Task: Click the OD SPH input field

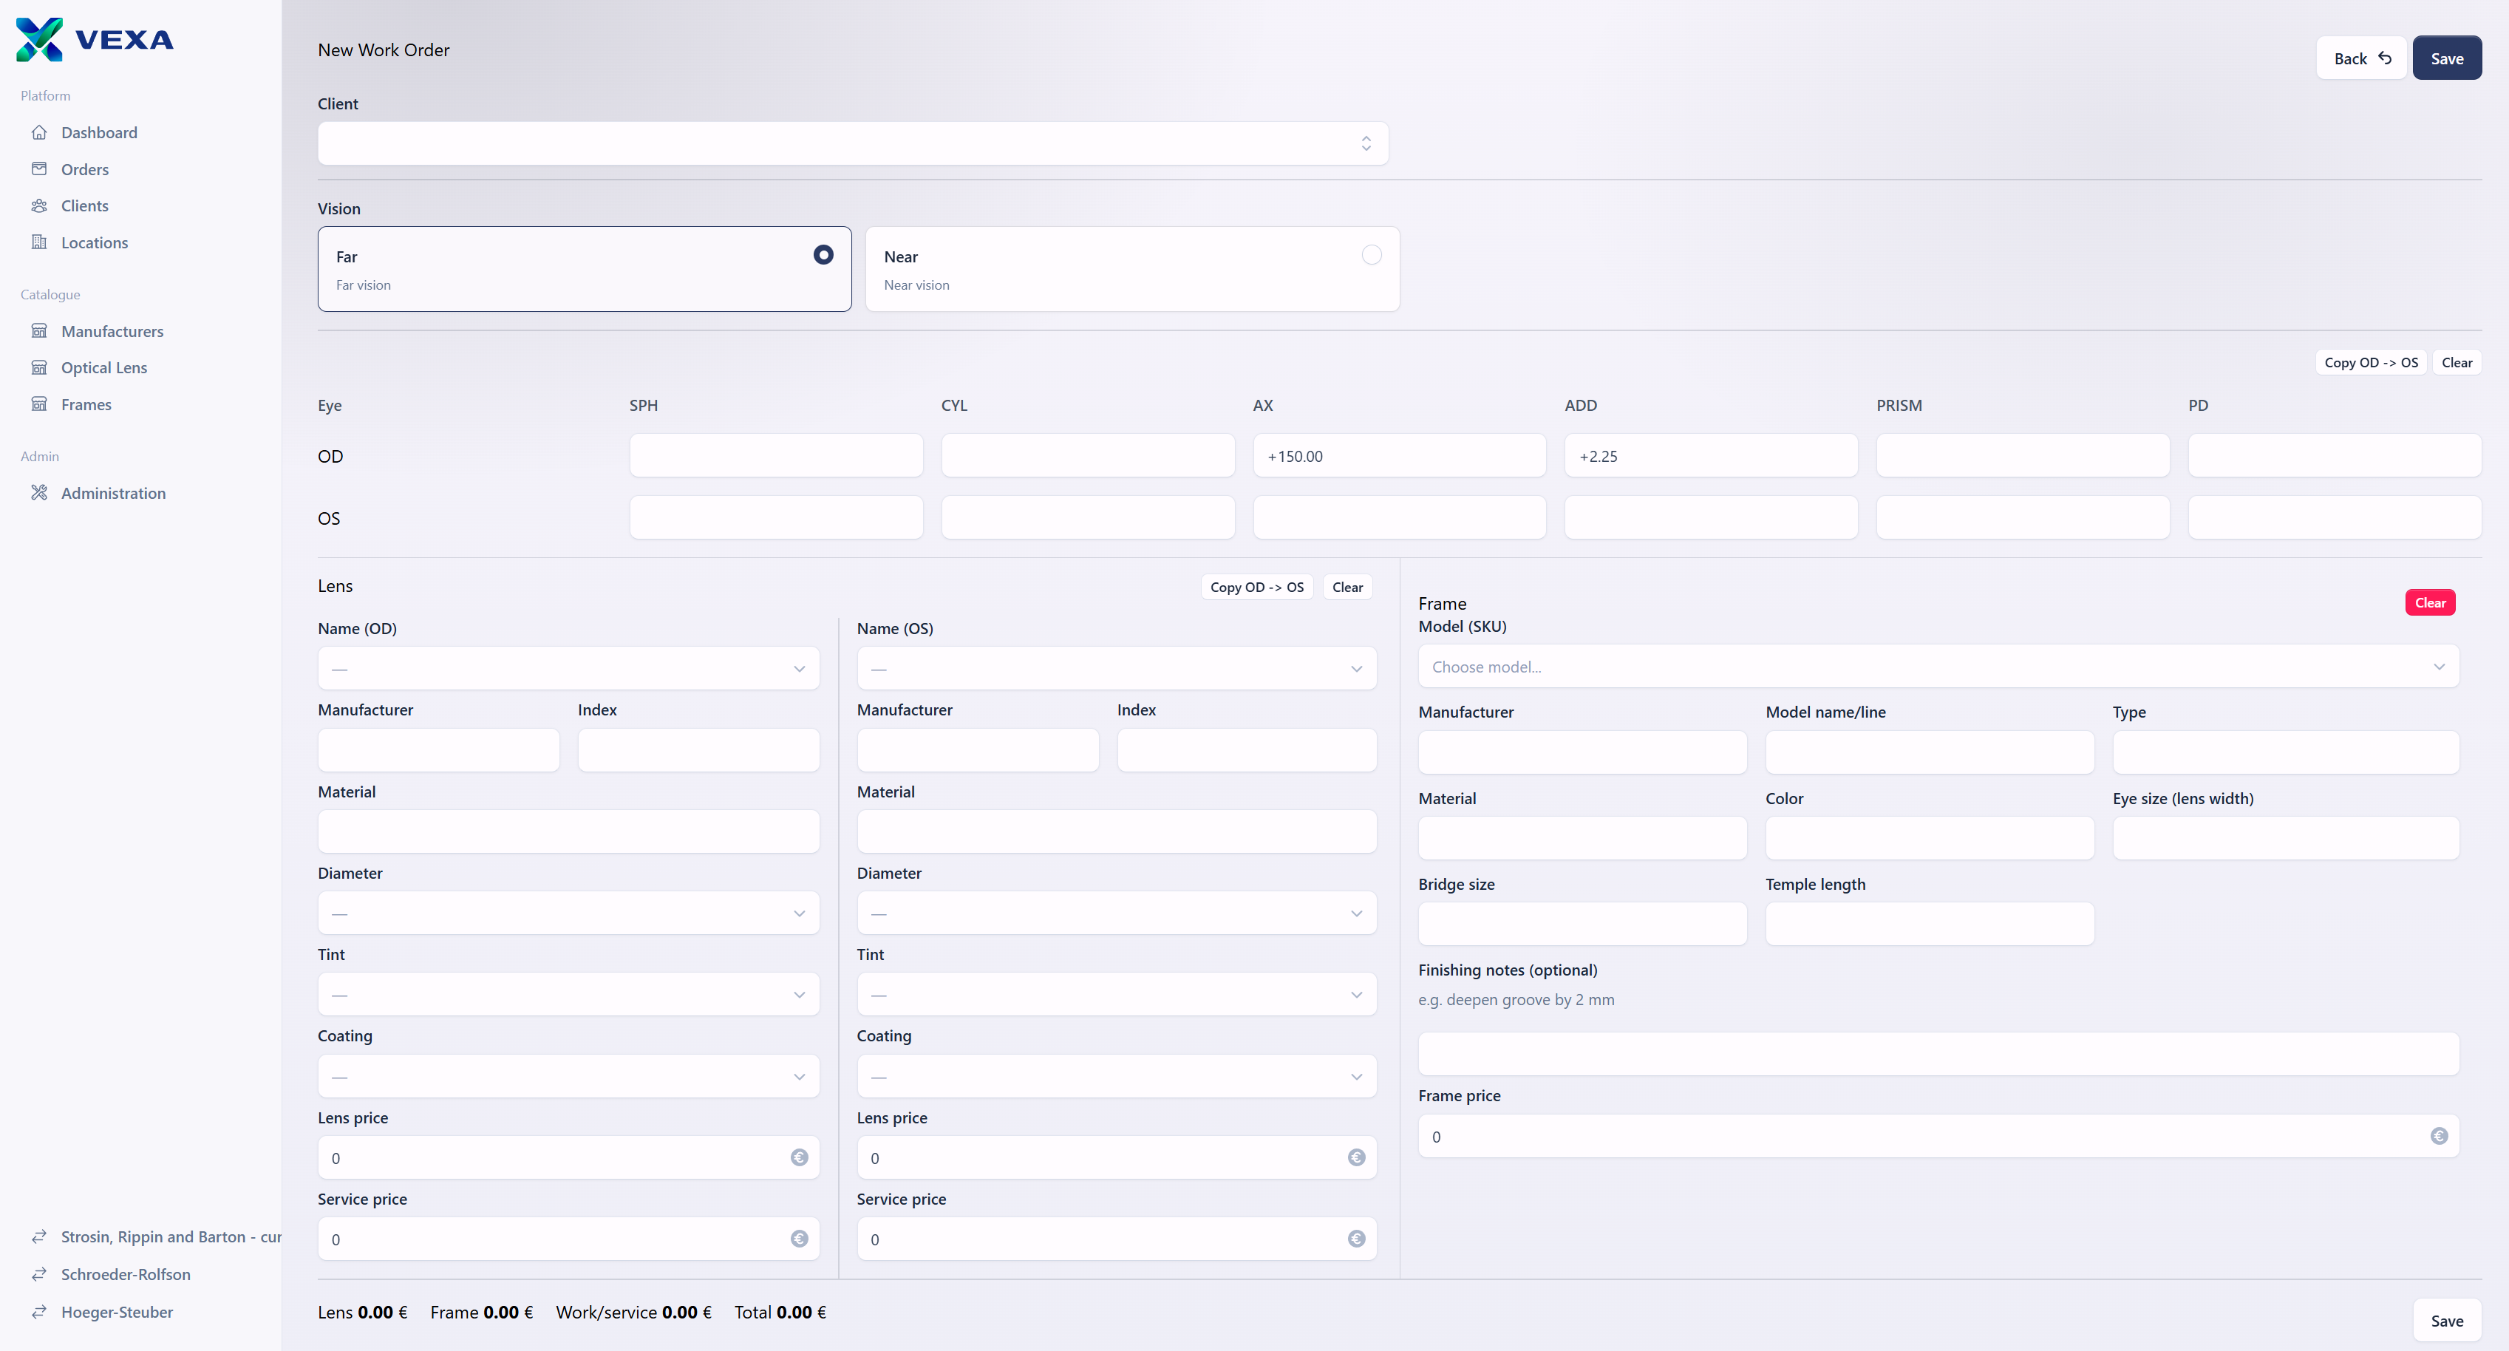Action: point(775,456)
